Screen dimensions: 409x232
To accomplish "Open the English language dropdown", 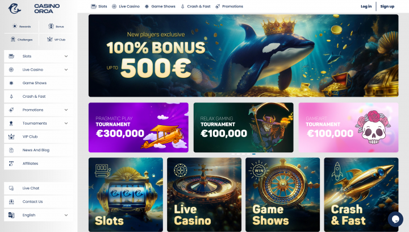I will (x=39, y=215).
